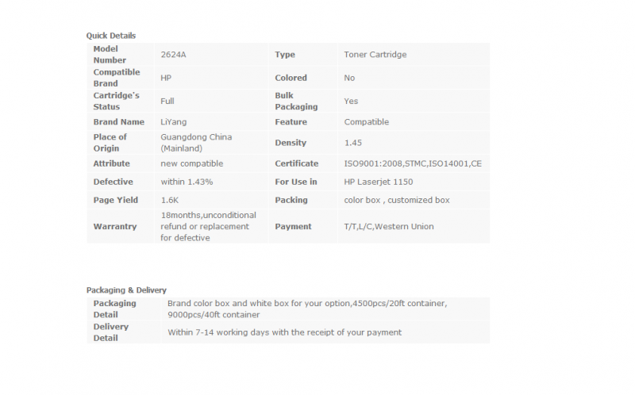
Task: Click the Compatible Brand label
Action: tap(117, 78)
